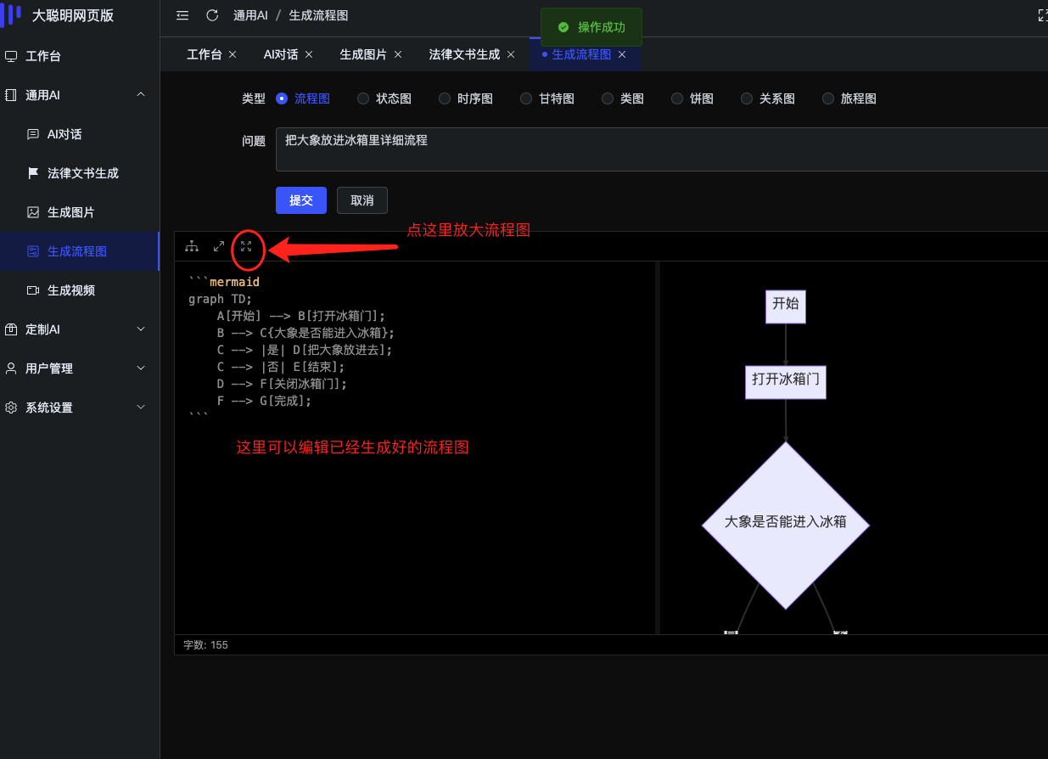The height and width of the screenshot is (759, 1048).
Task: Click the 字数: 155 status text
Action: click(206, 645)
